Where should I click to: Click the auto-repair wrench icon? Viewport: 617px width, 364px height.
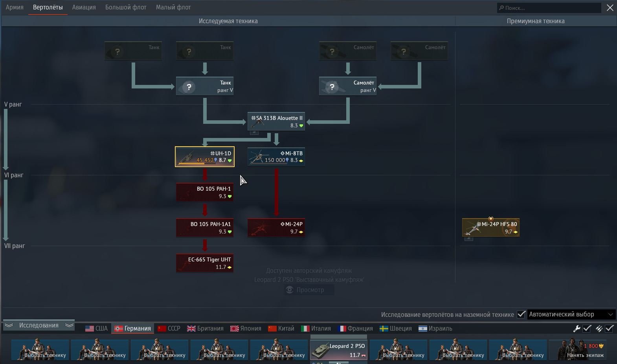[577, 328]
